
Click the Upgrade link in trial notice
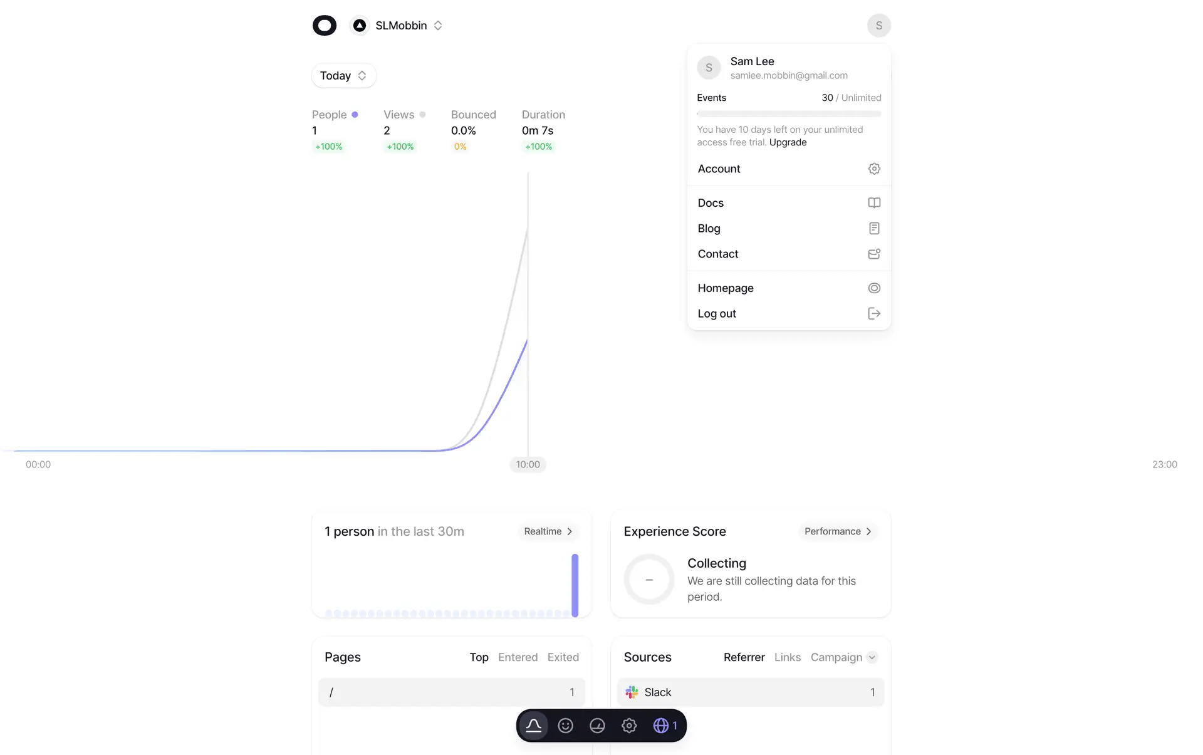(x=788, y=142)
